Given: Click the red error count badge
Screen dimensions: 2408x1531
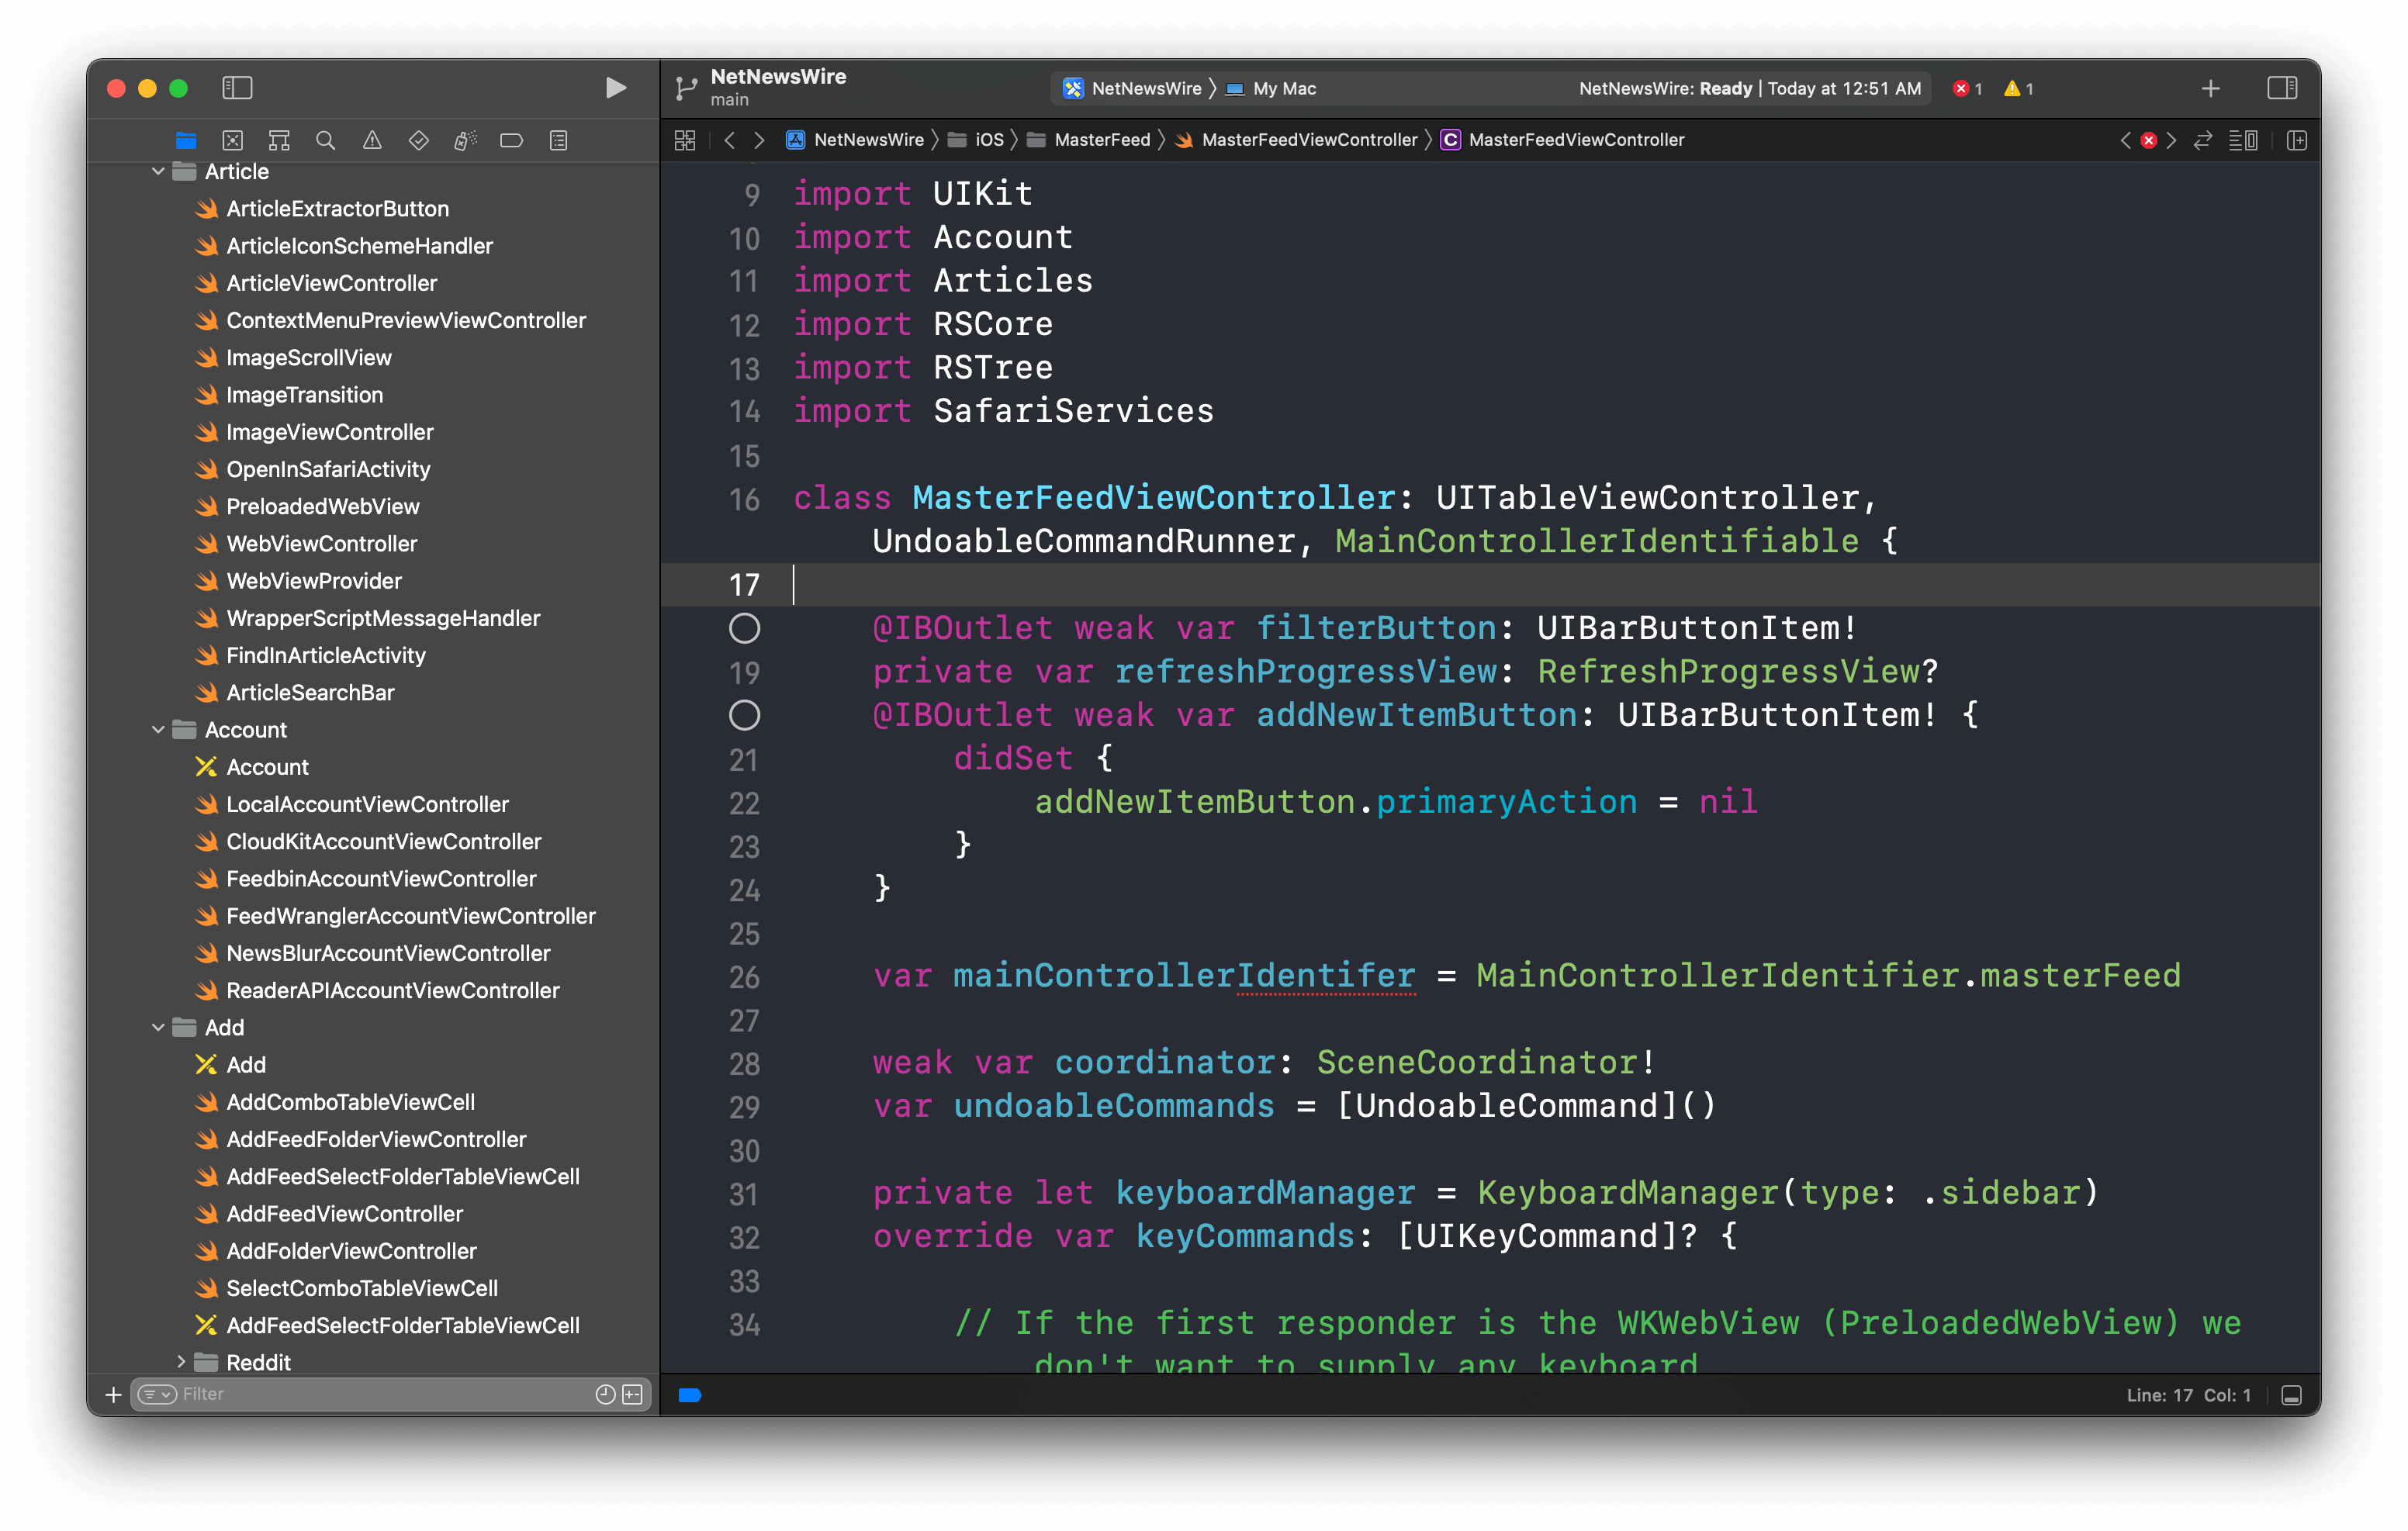Looking at the screenshot, I should point(1967,88).
